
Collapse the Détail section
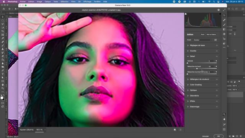click(188, 56)
